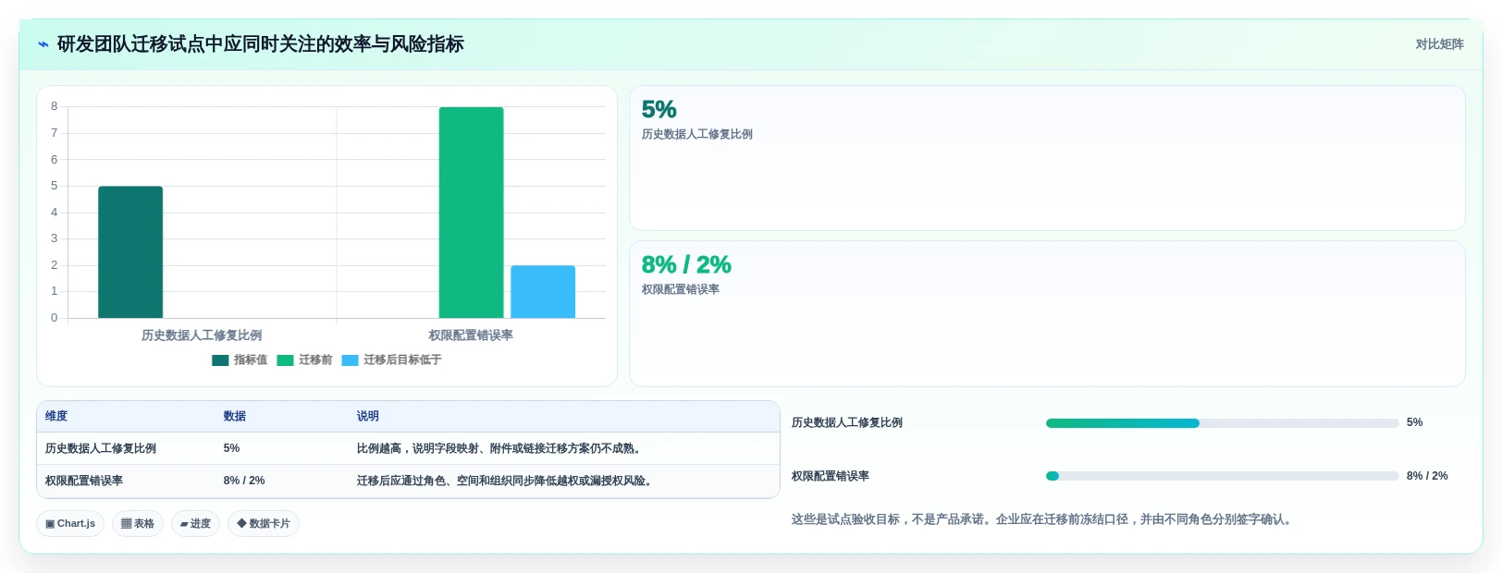Toggle the 指标值 legend entry
Screen dimensions: 1502x573
[240, 360]
